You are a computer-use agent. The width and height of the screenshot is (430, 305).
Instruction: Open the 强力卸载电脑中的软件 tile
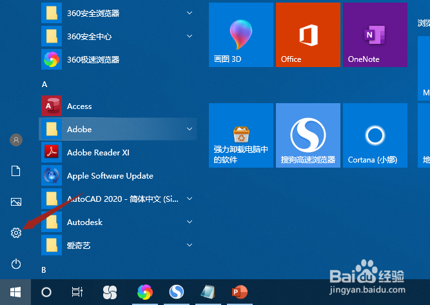241,135
